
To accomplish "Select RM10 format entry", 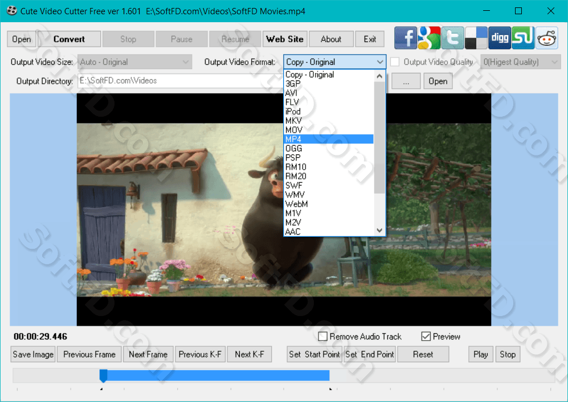I will (x=329, y=167).
